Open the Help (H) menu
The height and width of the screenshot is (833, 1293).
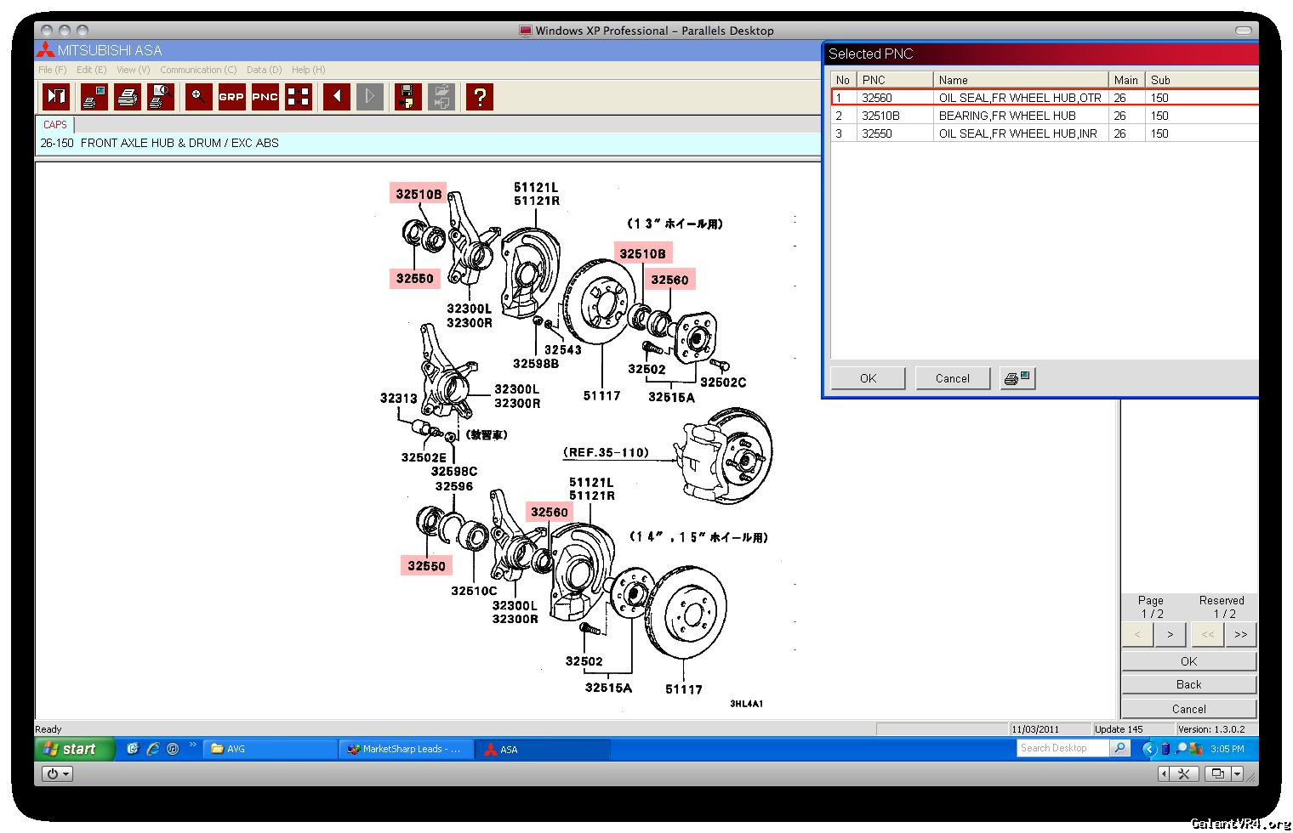click(308, 70)
